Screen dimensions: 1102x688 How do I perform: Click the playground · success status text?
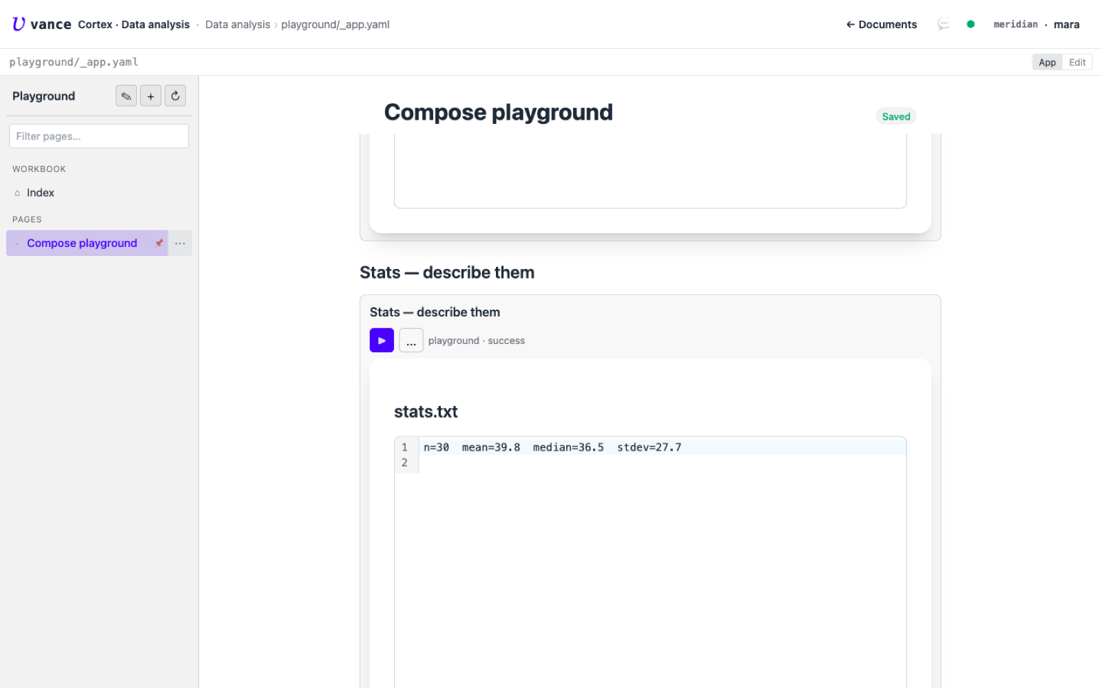(x=477, y=341)
